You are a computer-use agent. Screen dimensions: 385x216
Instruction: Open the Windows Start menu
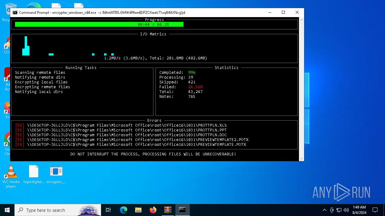pyautogui.click(x=7, y=210)
